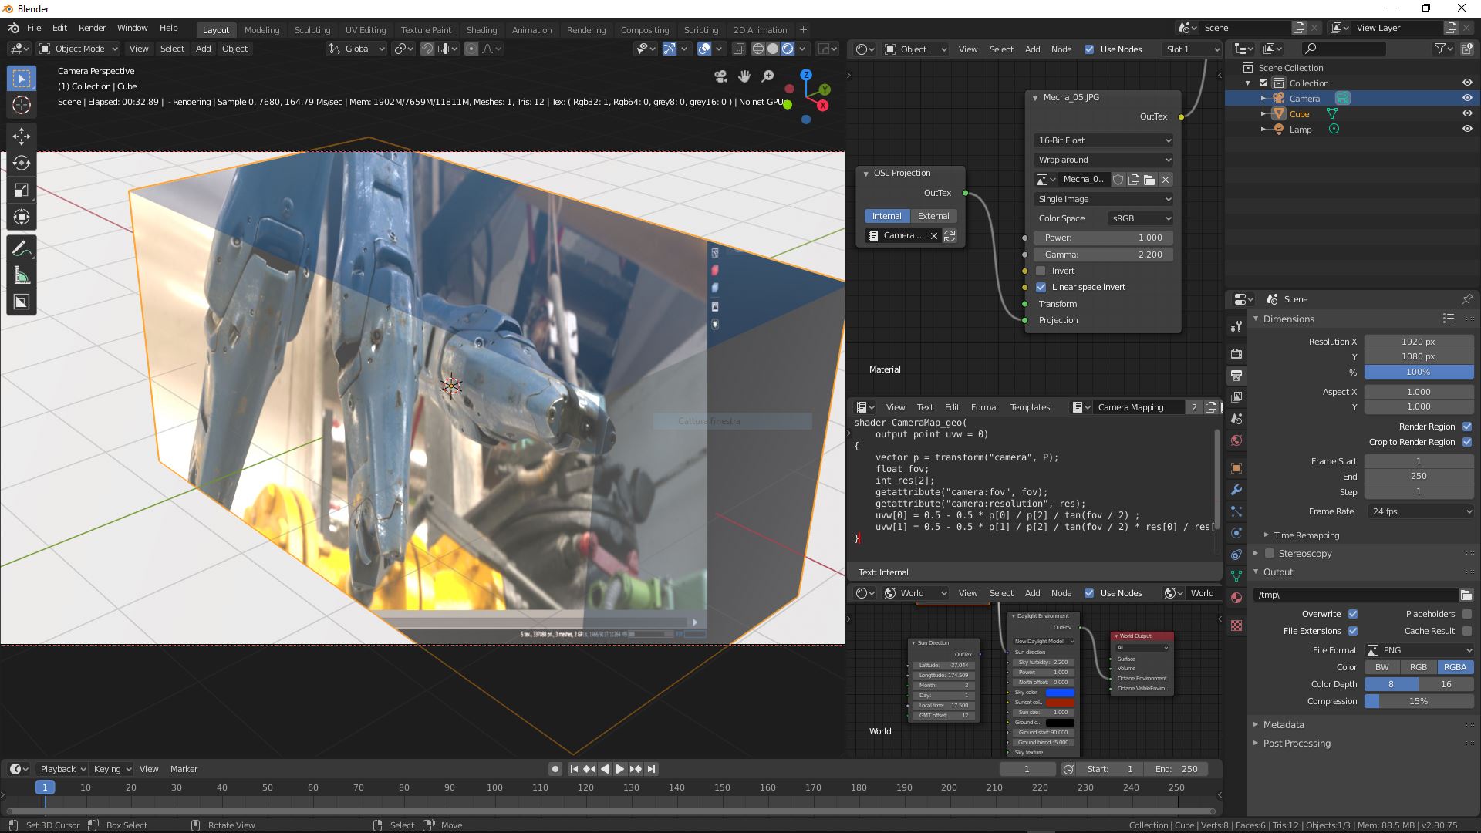The image size is (1481, 833).
Task: Select RGB color output button
Action: [x=1418, y=667]
